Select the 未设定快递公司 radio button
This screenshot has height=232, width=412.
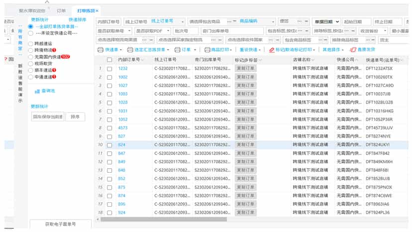(31, 33)
